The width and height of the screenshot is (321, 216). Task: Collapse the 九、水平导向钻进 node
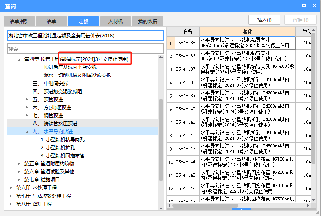[x=27, y=132]
